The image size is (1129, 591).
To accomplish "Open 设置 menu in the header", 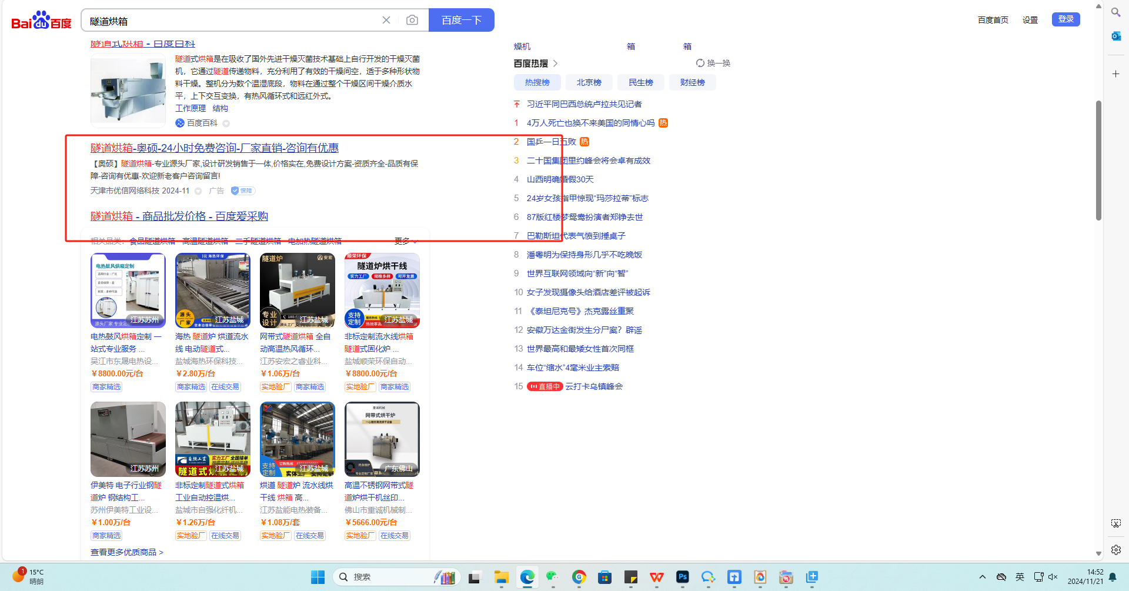I will click(1030, 20).
